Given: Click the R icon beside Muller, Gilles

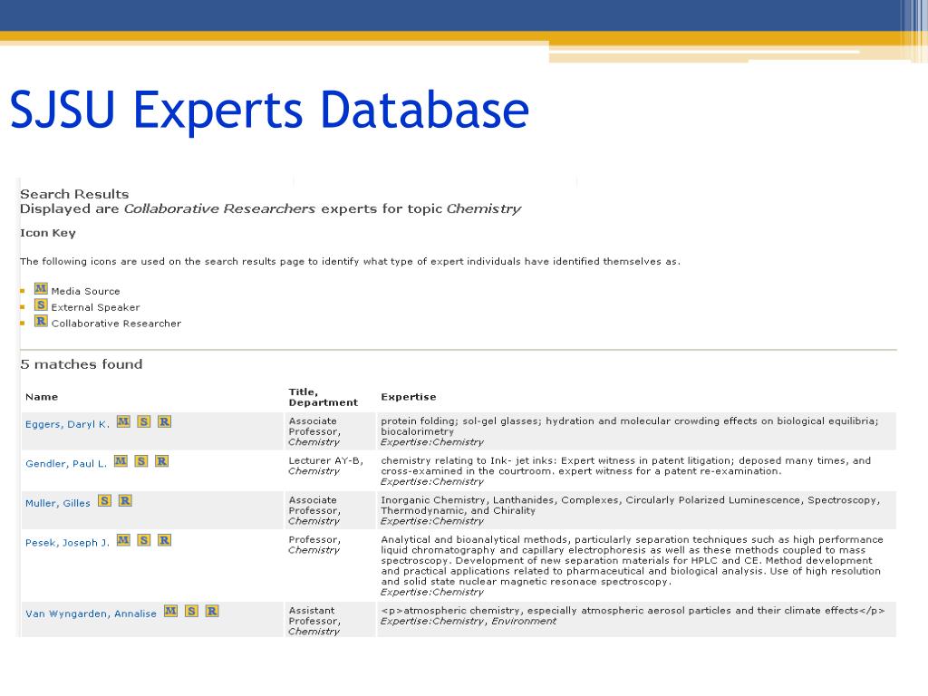Looking at the screenshot, I should pos(125,500).
